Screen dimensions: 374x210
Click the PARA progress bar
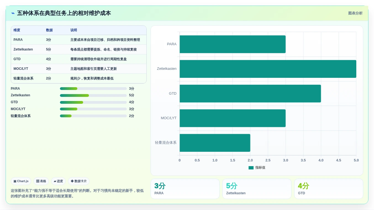pyautogui.click(x=93, y=89)
